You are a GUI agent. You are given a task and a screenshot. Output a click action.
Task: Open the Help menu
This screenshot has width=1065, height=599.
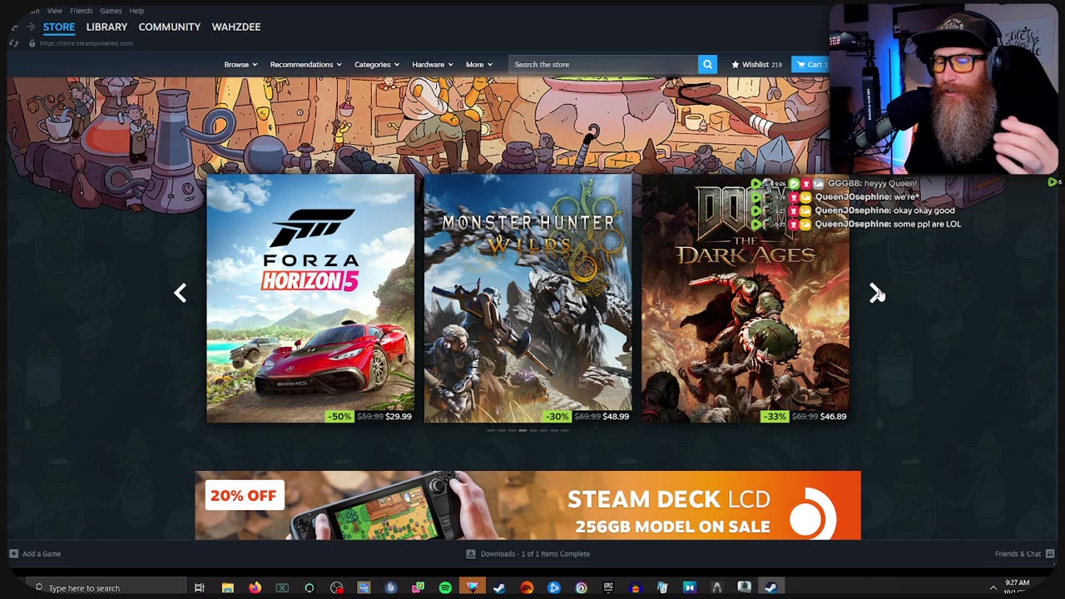[x=136, y=11]
